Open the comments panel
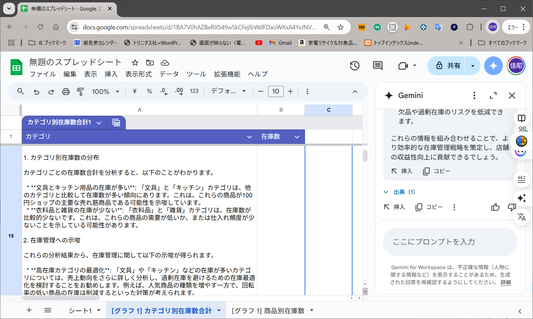Viewport: 533px width, 319px height. 378,66
